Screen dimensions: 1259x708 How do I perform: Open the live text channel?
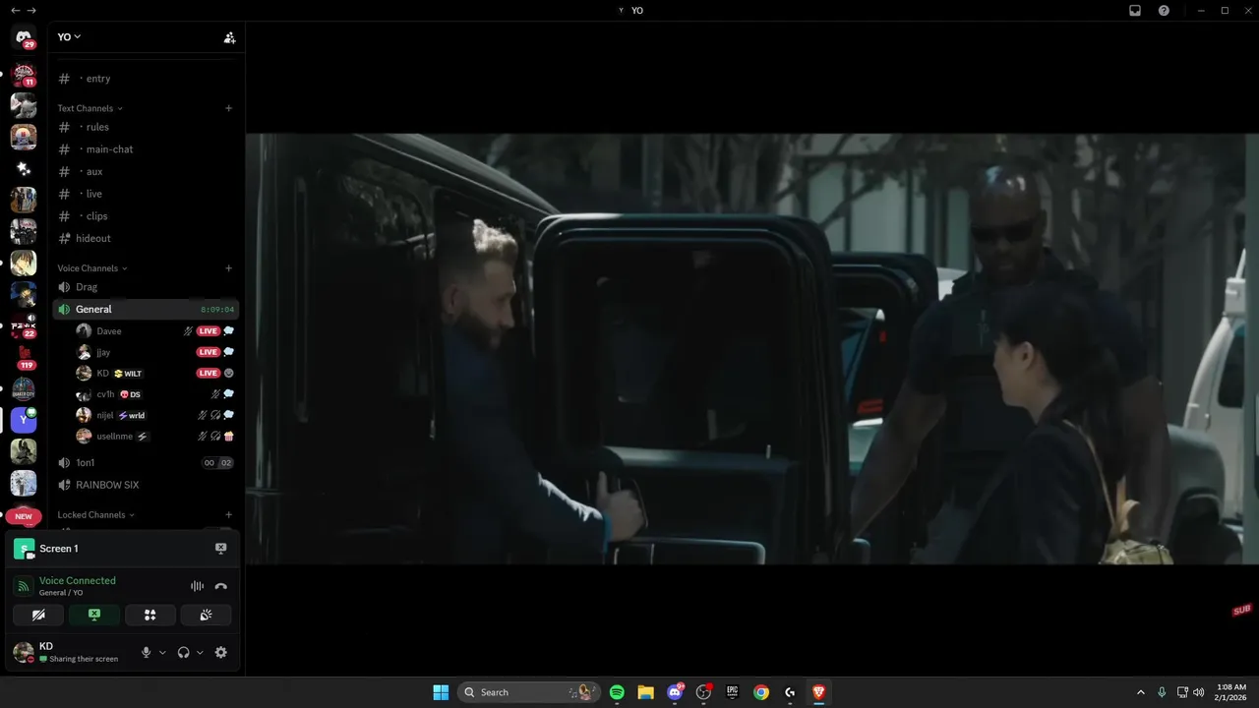[x=146, y=194]
